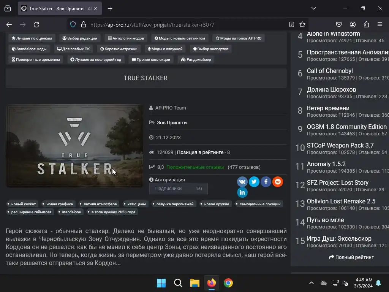Share the mod on Reddit
Screen dimensions: 389x292
(278, 182)
